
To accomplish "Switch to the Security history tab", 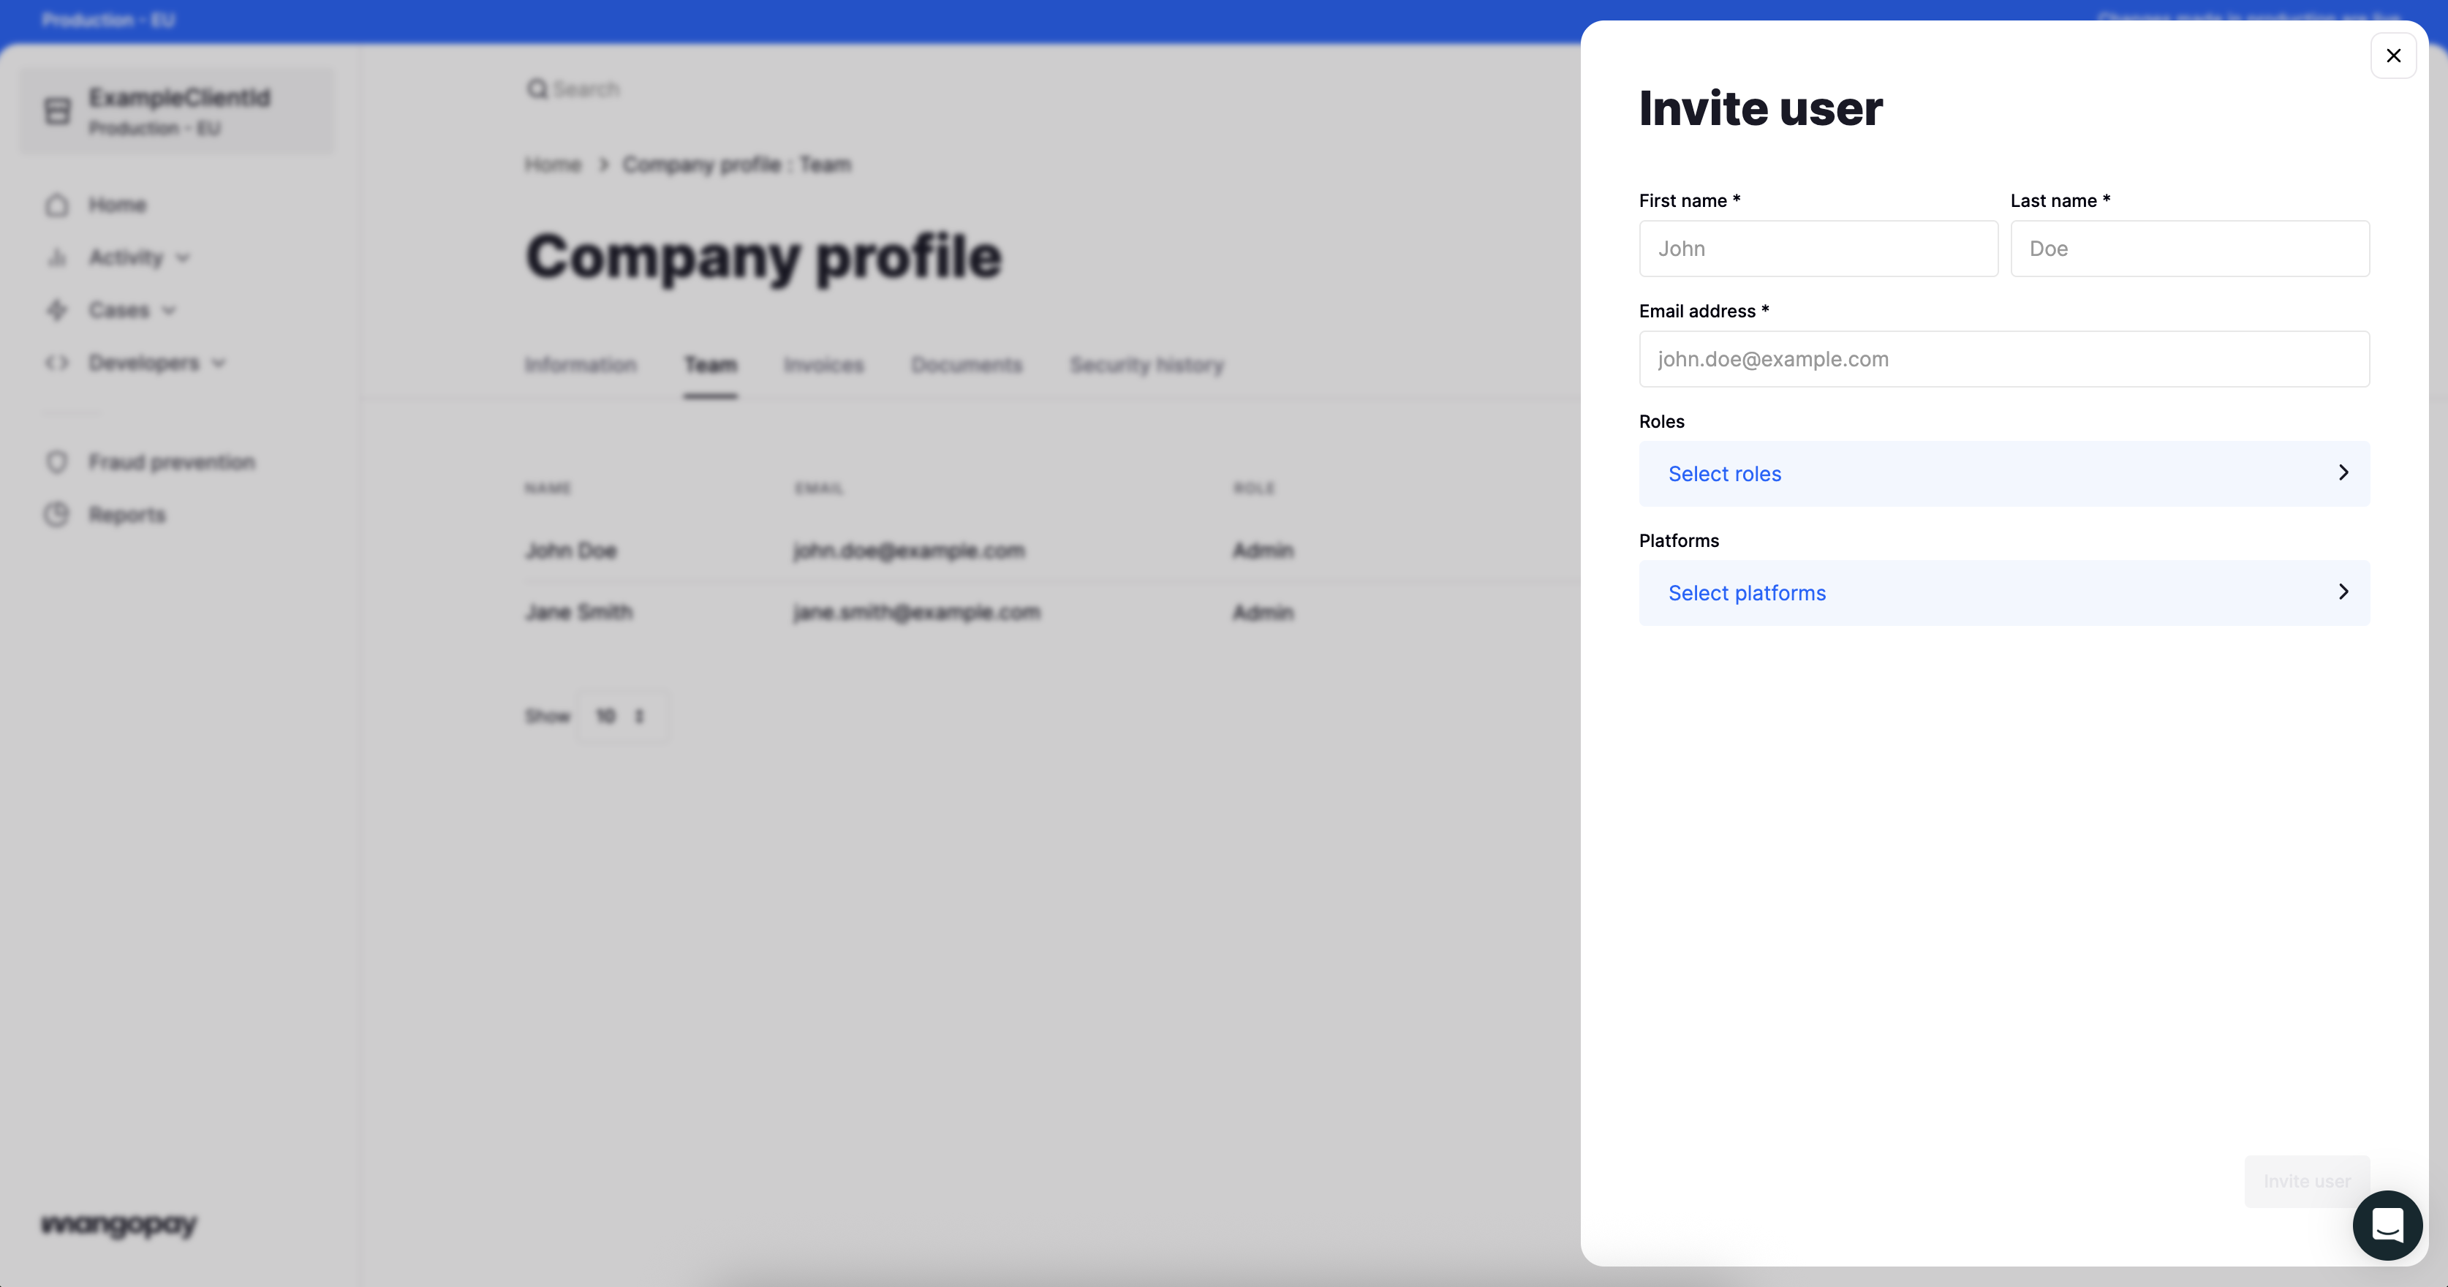I will pos(1146,365).
